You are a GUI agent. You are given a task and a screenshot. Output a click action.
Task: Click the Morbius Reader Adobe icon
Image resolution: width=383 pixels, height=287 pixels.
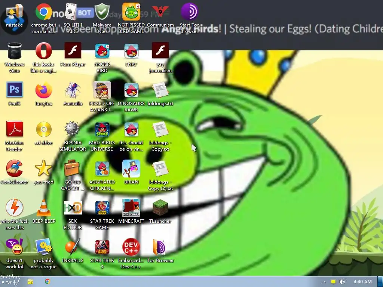point(14,129)
